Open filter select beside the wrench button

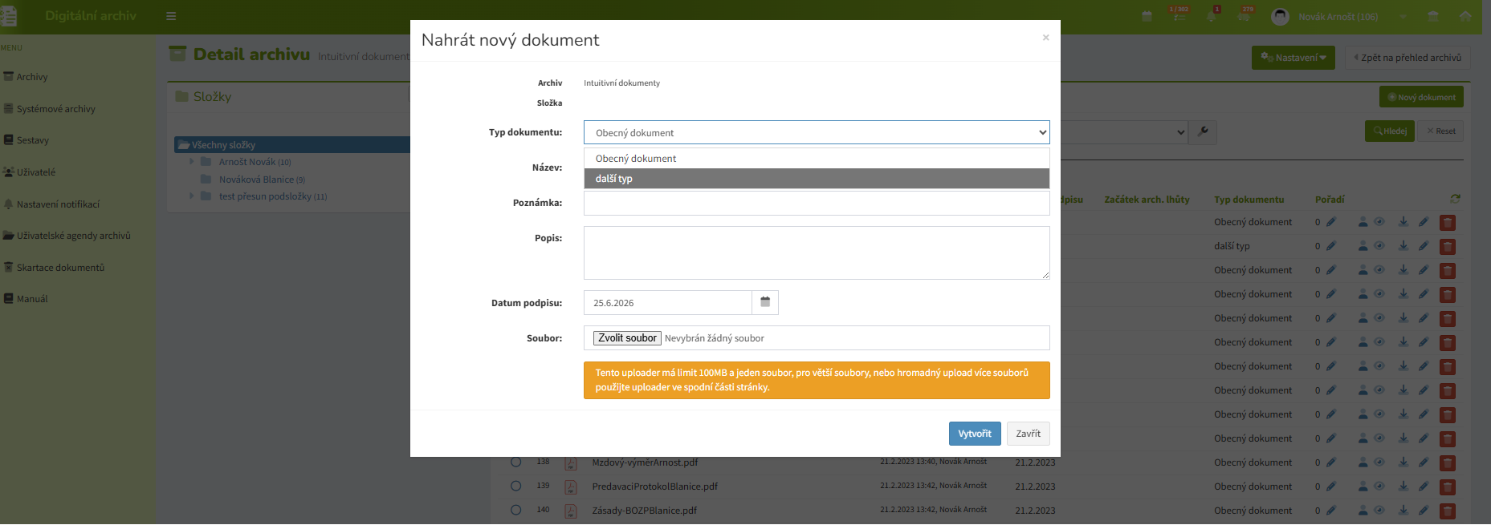pyautogui.click(x=1124, y=132)
